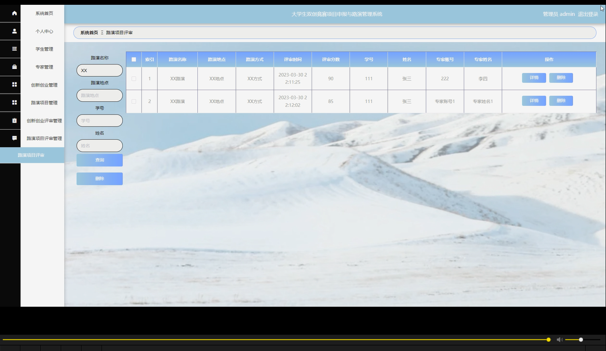
Task: Click the 路演地点 column header
Action: pos(217,59)
